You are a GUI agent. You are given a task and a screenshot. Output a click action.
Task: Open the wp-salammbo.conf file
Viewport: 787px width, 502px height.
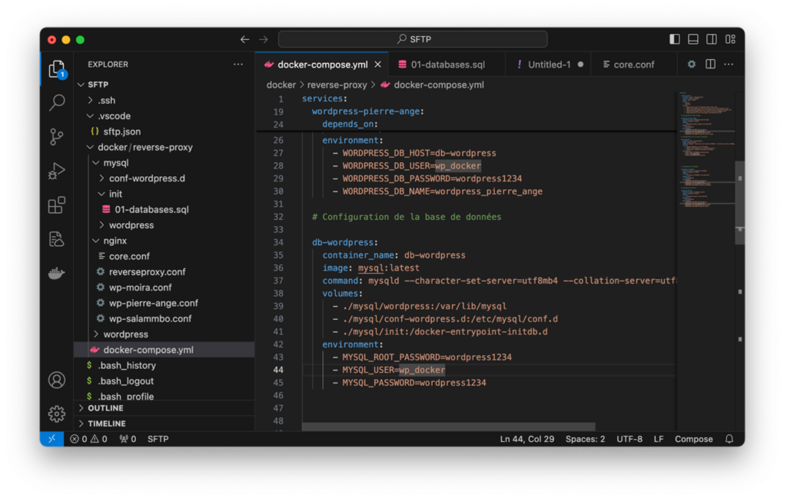164,318
